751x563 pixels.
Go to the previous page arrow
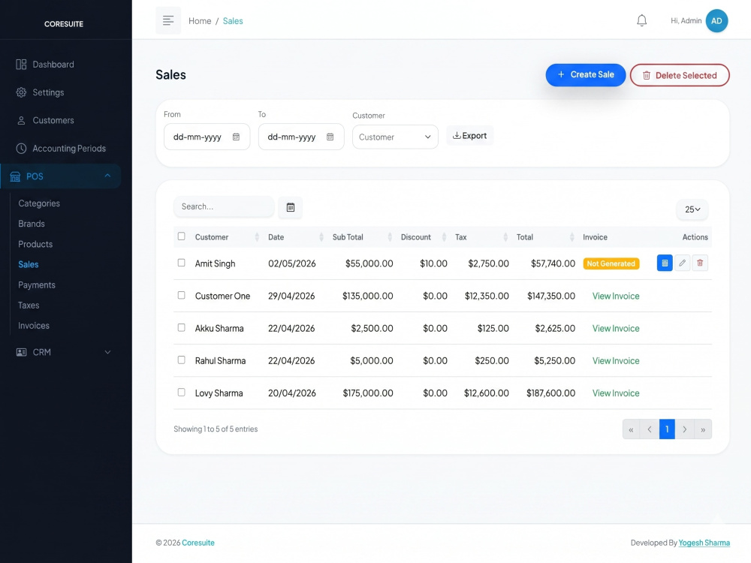click(x=650, y=429)
